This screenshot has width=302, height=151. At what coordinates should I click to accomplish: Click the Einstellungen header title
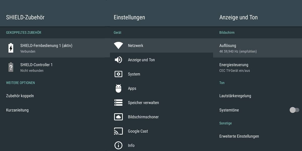pyautogui.click(x=129, y=17)
